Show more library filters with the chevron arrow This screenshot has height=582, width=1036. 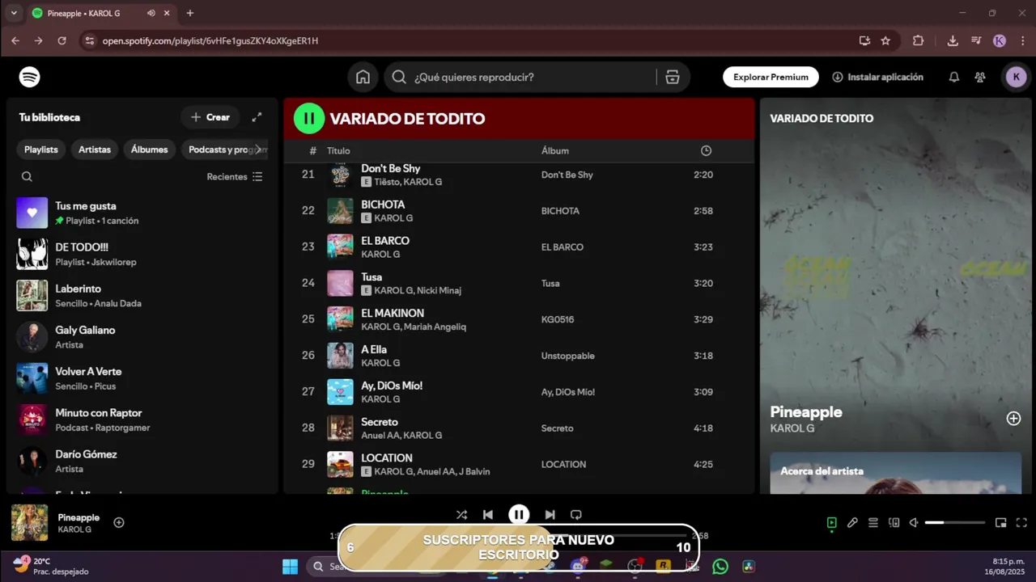pos(258,150)
